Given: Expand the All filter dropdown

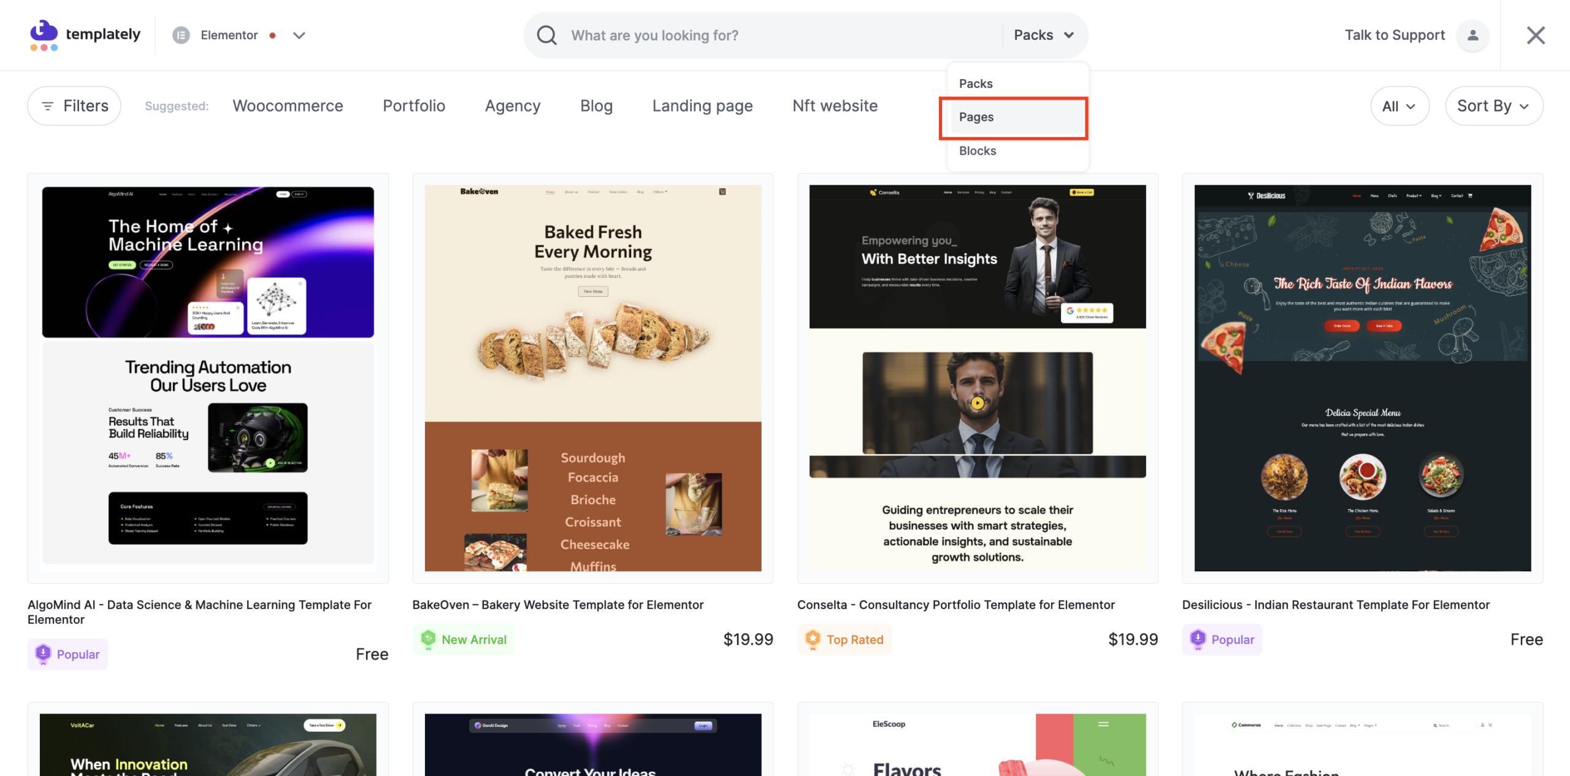Looking at the screenshot, I should click(x=1399, y=106).
